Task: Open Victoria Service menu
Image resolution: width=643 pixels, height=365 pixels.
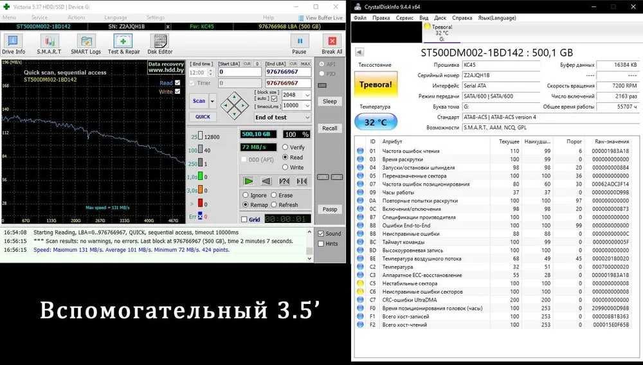Action: pyautogui.click(x=39, y=17)
